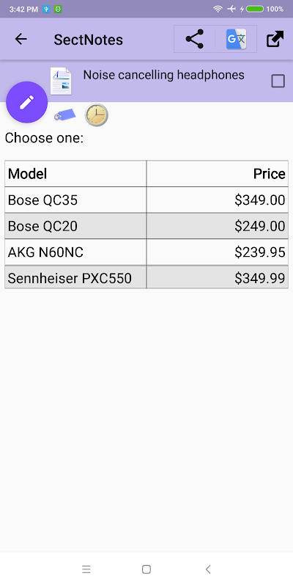Open the Android recent apps button

[86, 569]
